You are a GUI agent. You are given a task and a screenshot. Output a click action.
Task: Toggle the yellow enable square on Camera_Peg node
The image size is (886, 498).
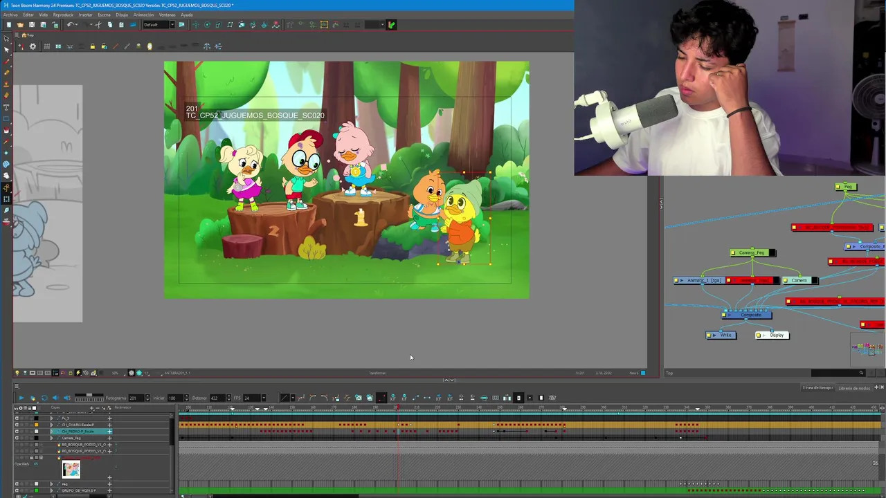(x=734, y=253)
